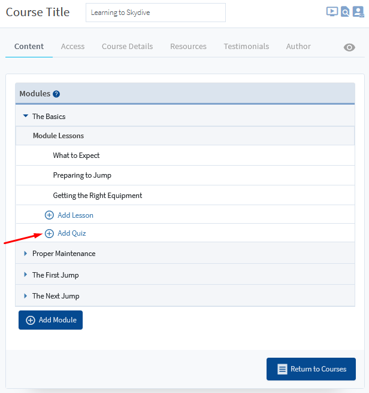This screenshot has width=369, height=393.
Task: Click the Modules help question mark icon
Action: 56,94
